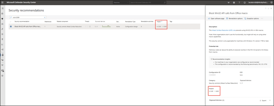Click the exposed devices trend sparkline
Image resolution: width=274 pixels, height=106 pixels.
point(106,26)
